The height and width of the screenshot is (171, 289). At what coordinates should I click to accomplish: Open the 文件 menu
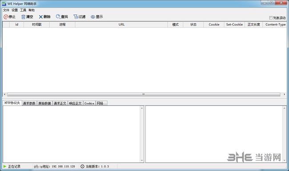point(6,10)
